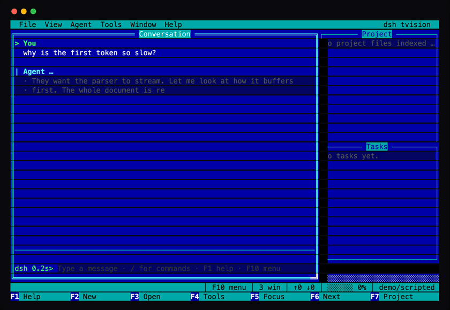This screenshot has width=450, height=310.
Task: Click the F1 Help shortcut
Action: (26, 297)
